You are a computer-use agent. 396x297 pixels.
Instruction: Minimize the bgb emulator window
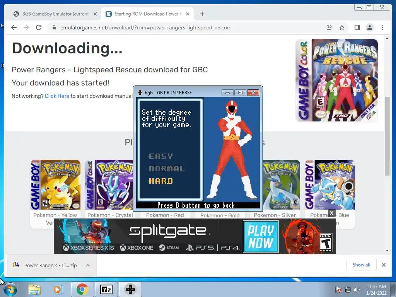pos(227,93)
